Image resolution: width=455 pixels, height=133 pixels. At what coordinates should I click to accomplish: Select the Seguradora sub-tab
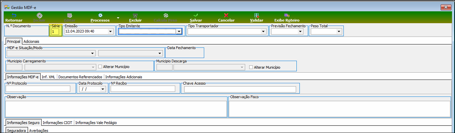pos(17,131)
